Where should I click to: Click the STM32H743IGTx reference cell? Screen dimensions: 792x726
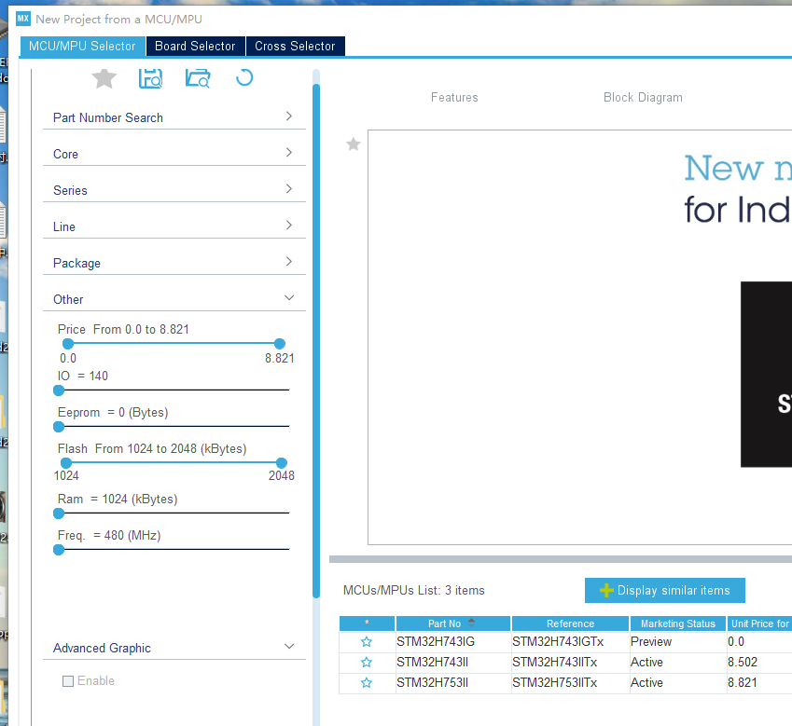click(x=570, y=642)
